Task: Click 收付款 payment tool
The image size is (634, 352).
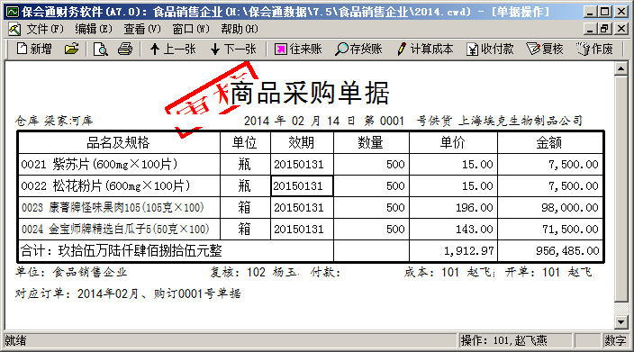Action: pyautogui.click(x=490, y=49)
